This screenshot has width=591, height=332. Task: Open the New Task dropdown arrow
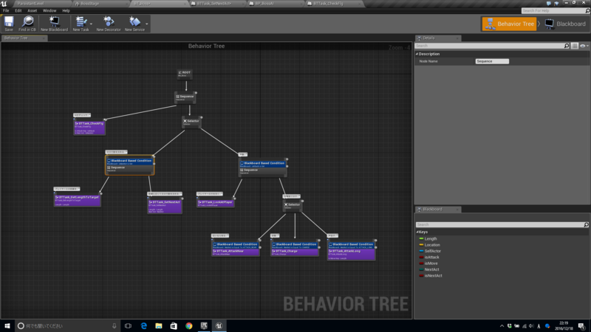(x=91, y=24)
